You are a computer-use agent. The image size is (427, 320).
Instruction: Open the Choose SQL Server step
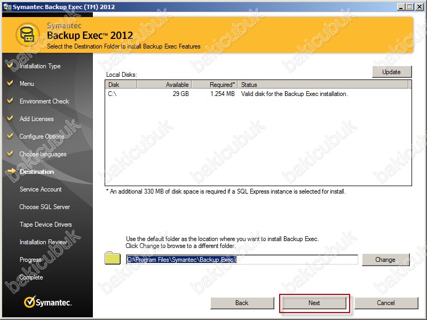(45, 207)
